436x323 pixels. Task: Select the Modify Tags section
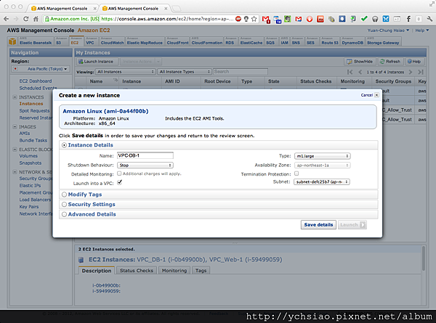click(64, 195)
